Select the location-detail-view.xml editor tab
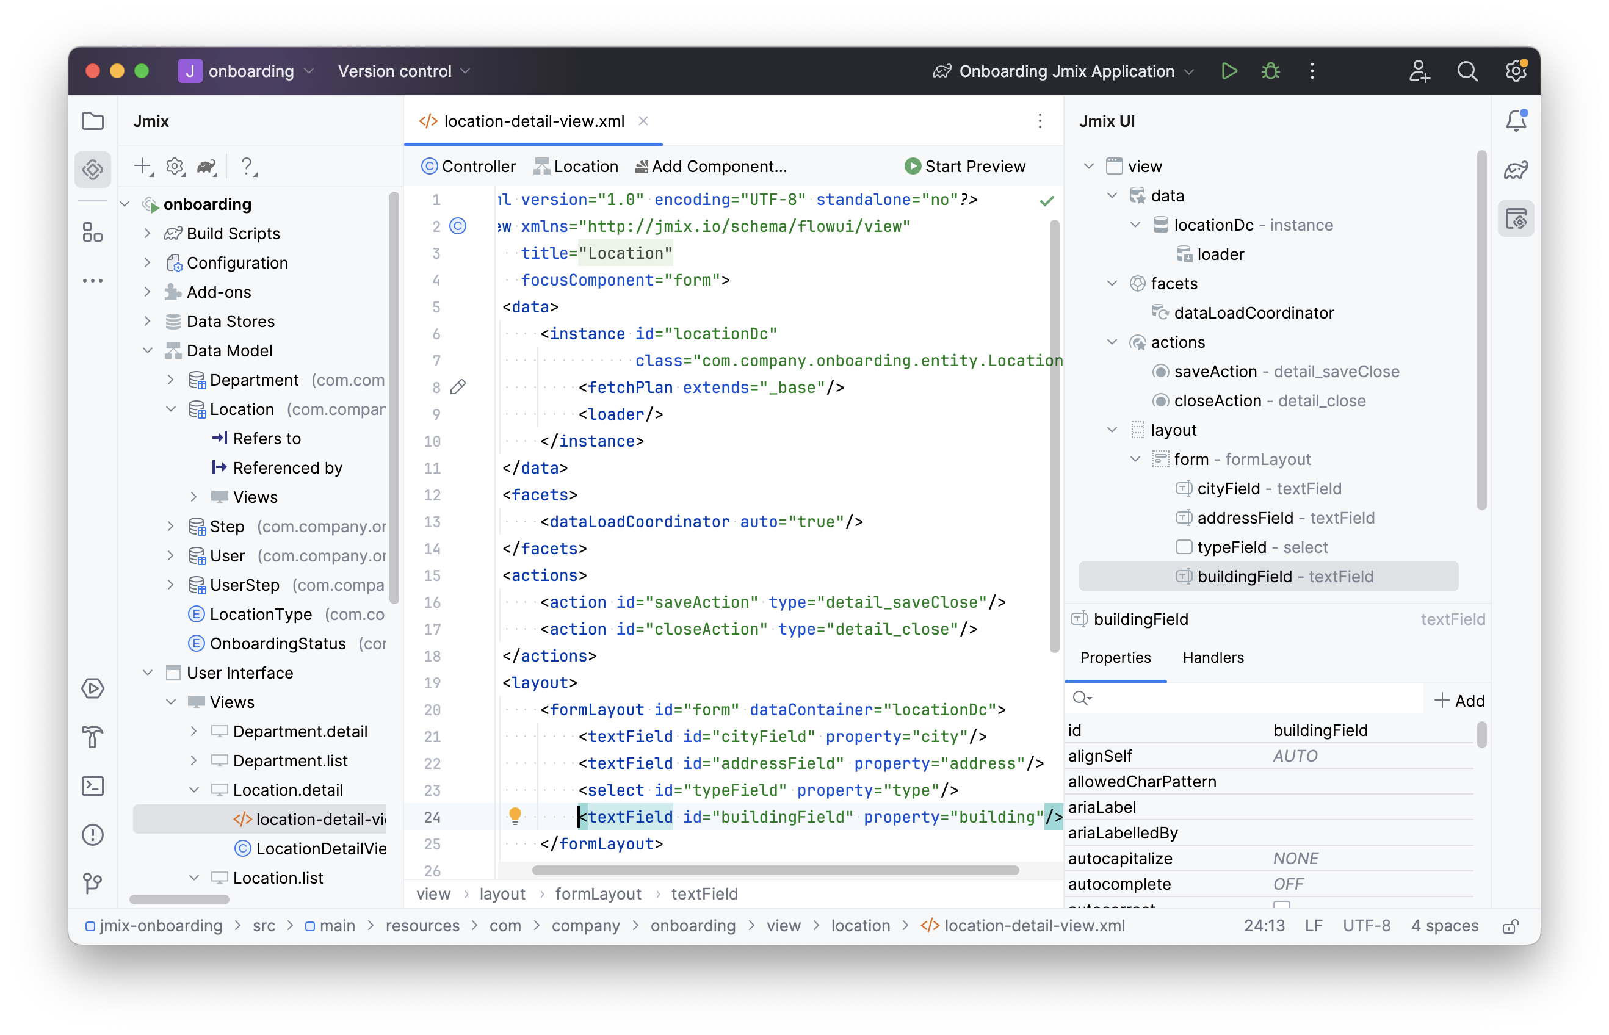The height and width of the screenshot is (1035, 1609). point(533,121)
